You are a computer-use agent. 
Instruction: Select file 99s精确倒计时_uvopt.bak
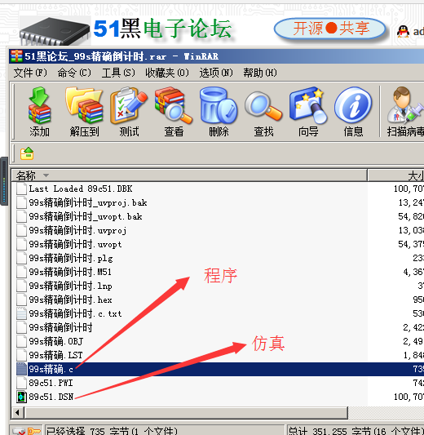(86, 216)
